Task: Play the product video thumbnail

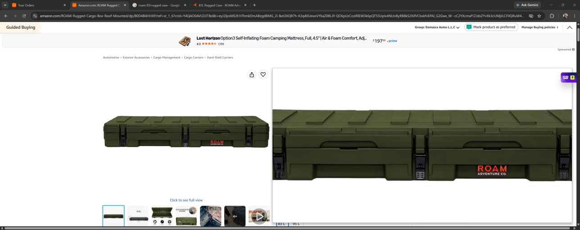Action: 259,216
